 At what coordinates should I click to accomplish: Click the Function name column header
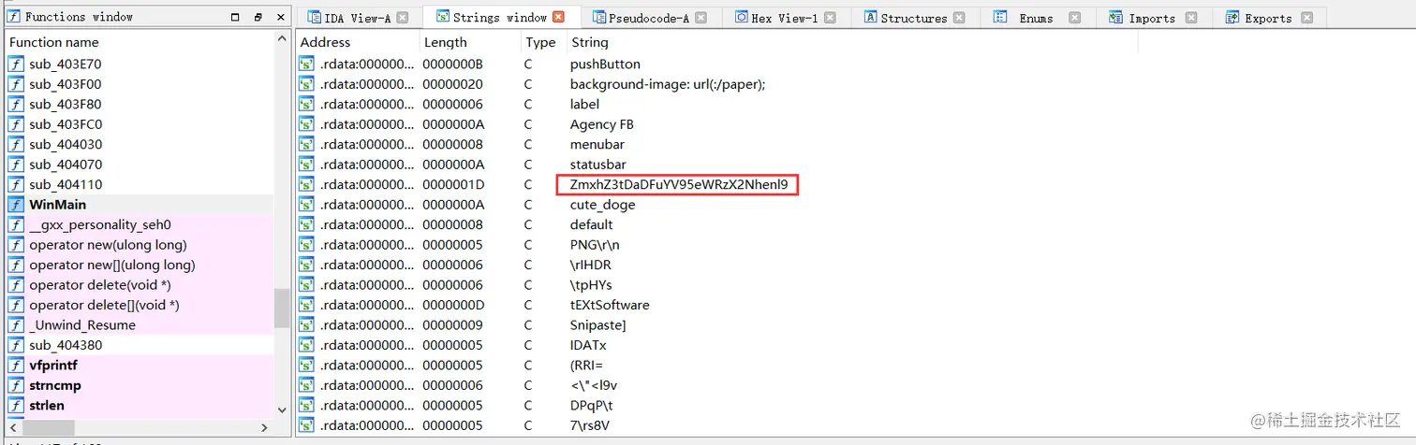point(139,42)
